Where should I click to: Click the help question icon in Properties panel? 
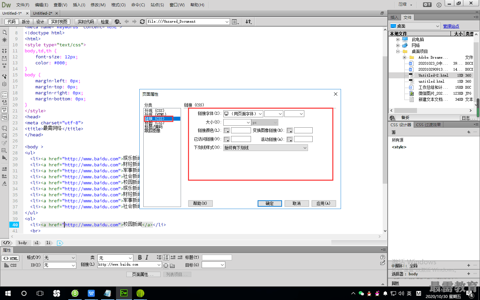[x=383, y=257]
